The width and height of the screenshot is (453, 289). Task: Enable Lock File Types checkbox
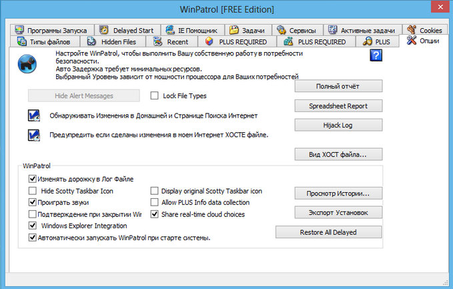[155, 95]
